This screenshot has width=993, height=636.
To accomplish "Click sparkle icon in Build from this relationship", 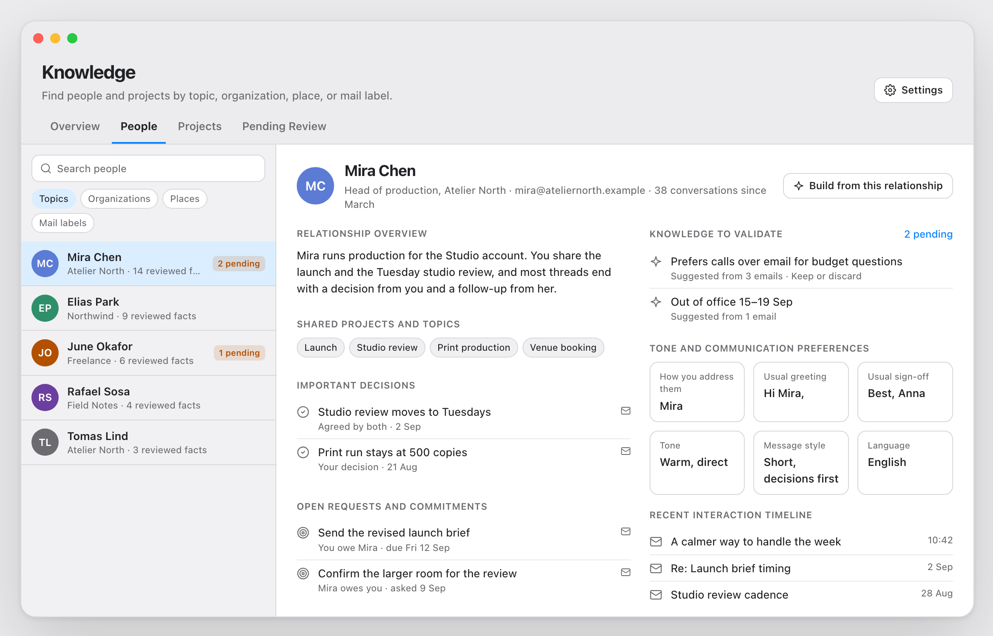I will click(799, 186).
